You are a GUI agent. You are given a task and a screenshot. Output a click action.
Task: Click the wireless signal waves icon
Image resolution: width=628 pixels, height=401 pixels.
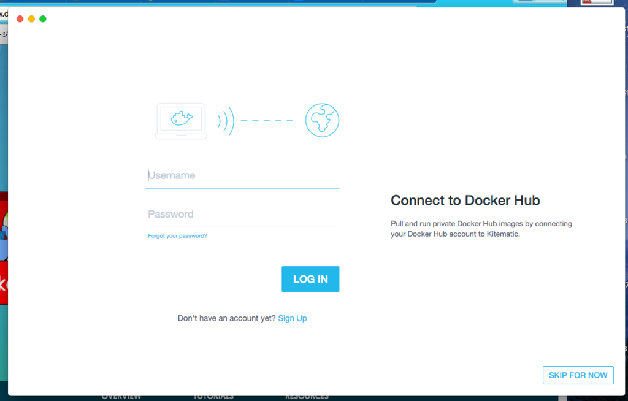[x=226, y=121]
